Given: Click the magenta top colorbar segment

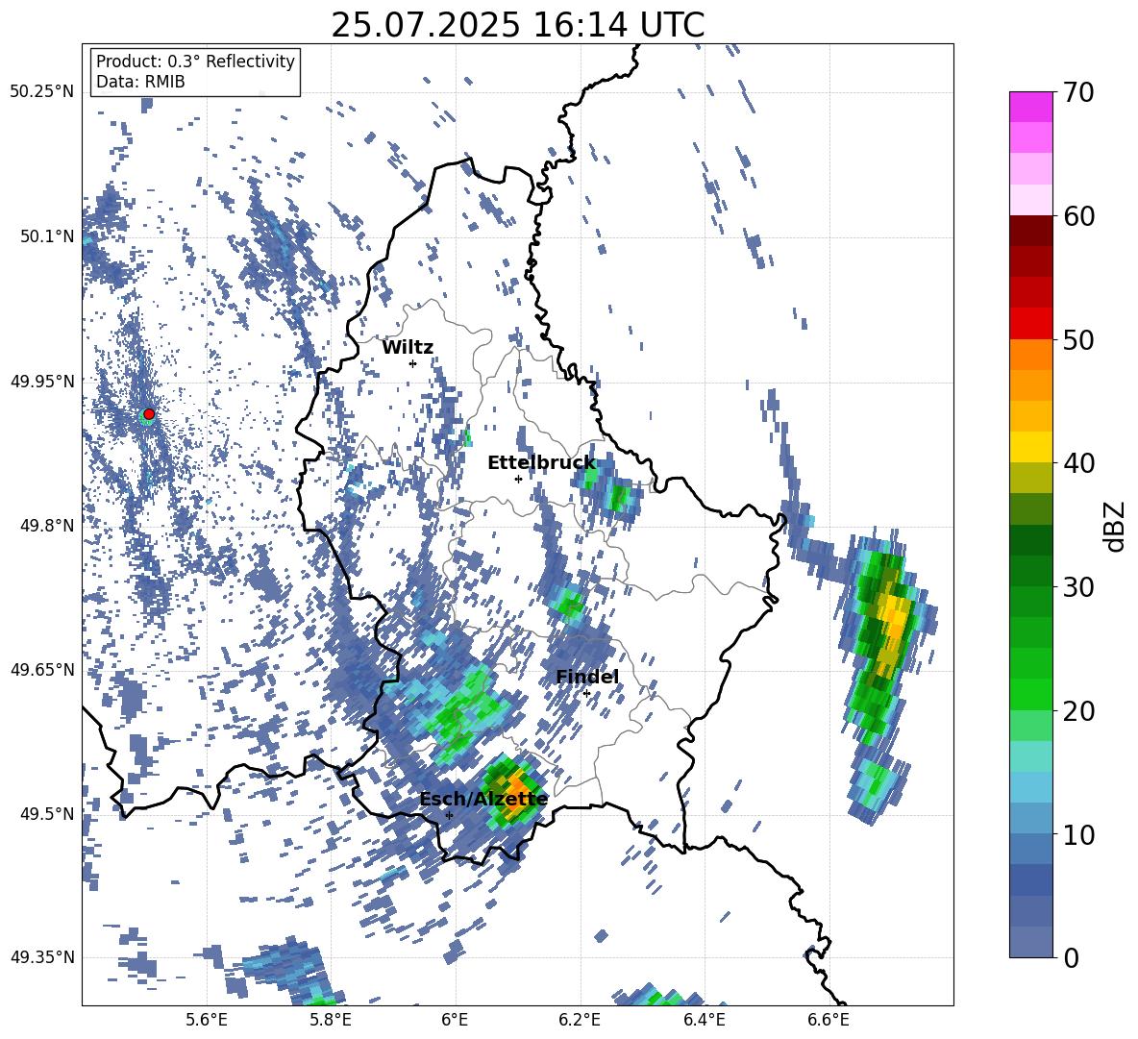Looking at the screenshot, I should pyautogui.click(x=1030, y=107).
